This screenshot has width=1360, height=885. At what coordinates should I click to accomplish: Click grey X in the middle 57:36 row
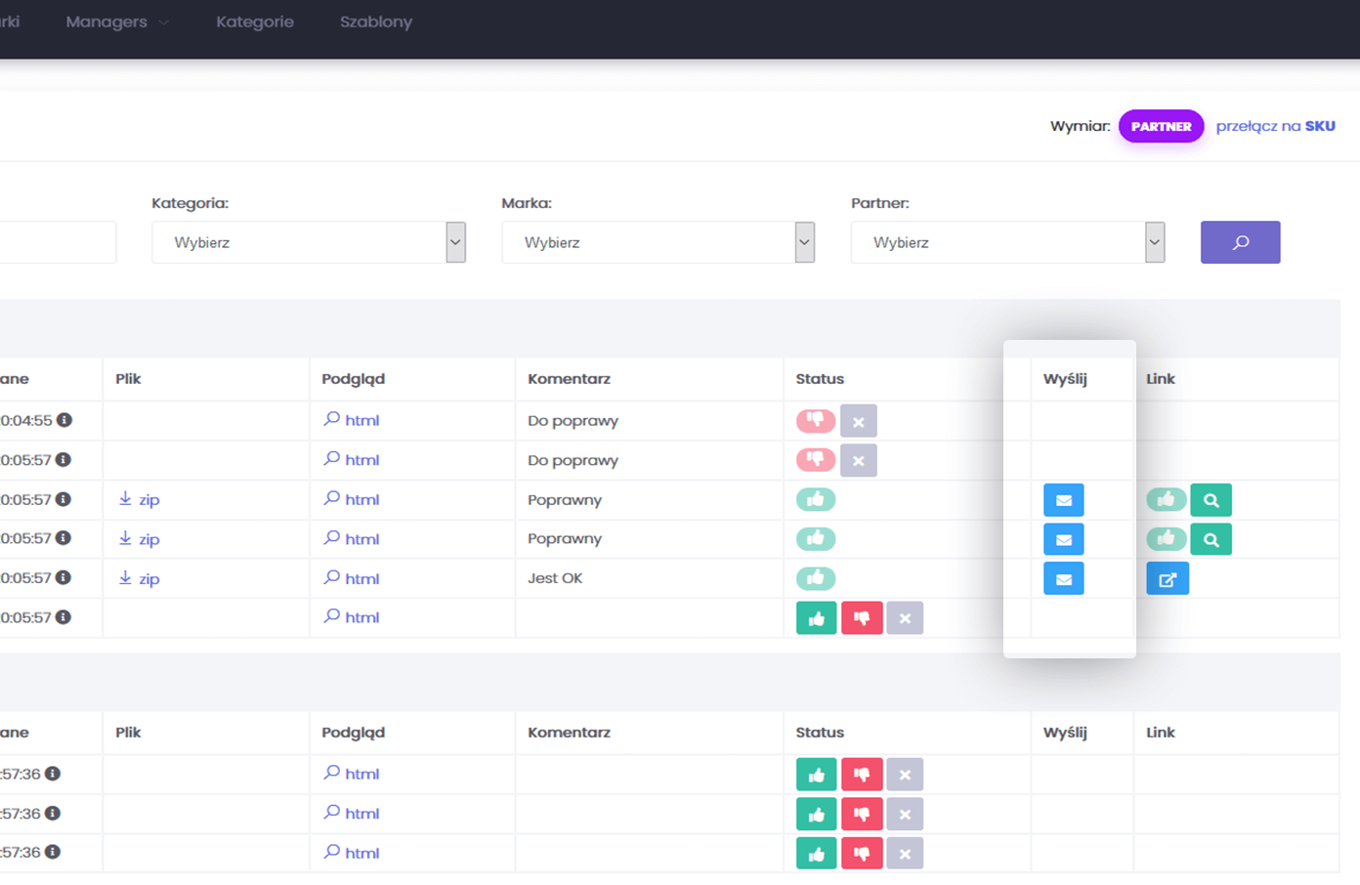pos(905,814)
